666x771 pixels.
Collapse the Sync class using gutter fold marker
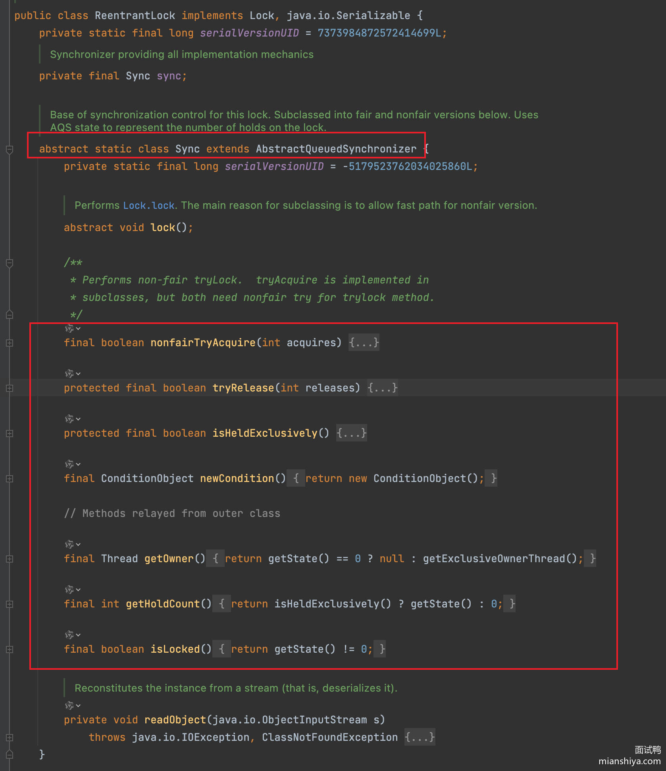(10, 149)
